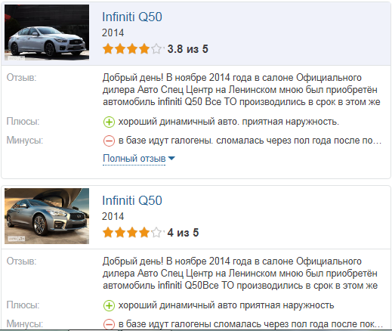The width and height of the screenshot is (392, 331).
Task: Click star rating of 4 из 5 review
Action: pyautogui.click(x=132, y=233)
